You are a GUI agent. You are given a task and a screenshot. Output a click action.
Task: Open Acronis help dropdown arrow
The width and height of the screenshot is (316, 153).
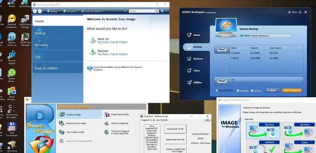tap(166, 11)
